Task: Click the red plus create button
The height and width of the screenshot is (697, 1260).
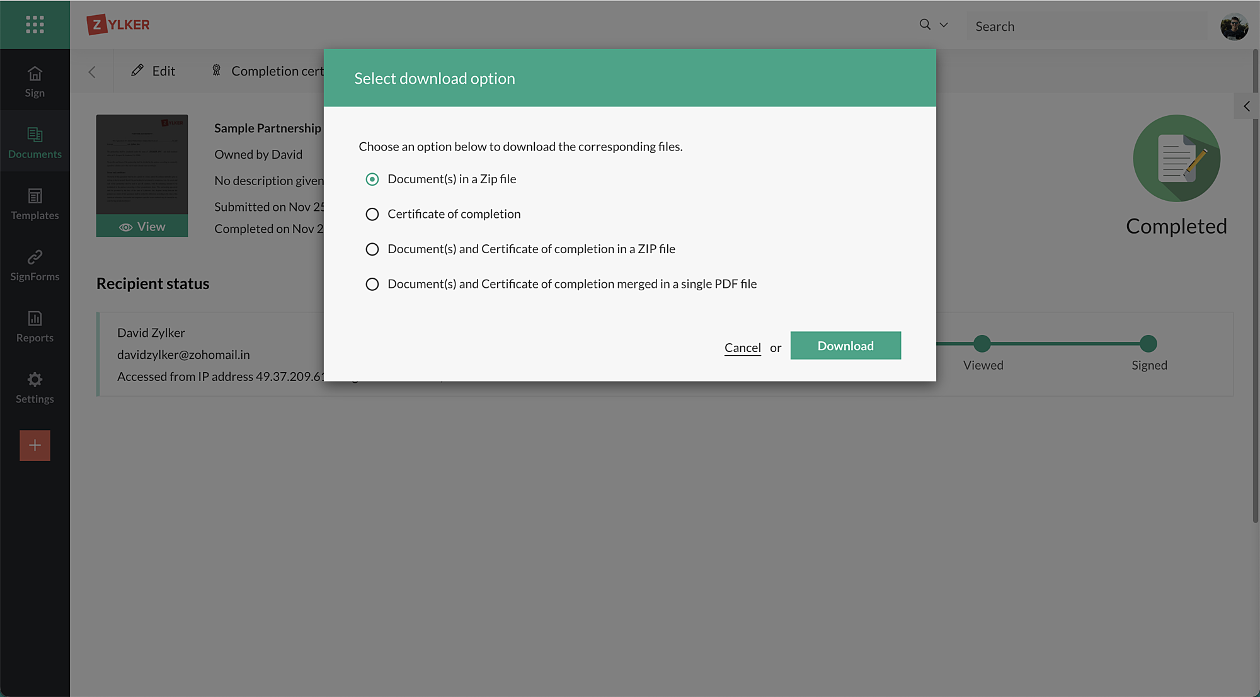Action: (35, 445)
